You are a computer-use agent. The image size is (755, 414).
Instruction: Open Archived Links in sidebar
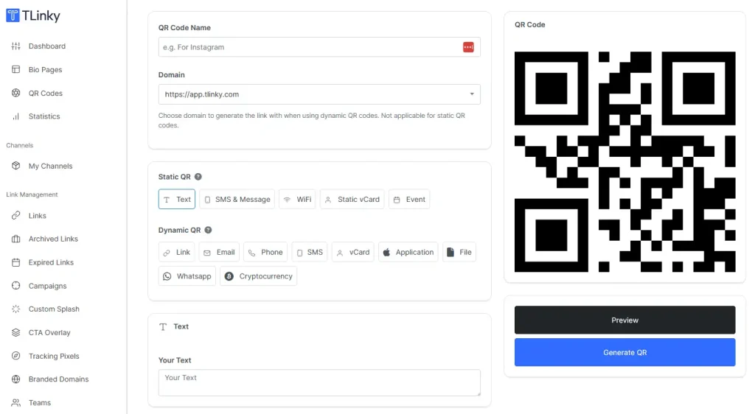click(53, 239)
